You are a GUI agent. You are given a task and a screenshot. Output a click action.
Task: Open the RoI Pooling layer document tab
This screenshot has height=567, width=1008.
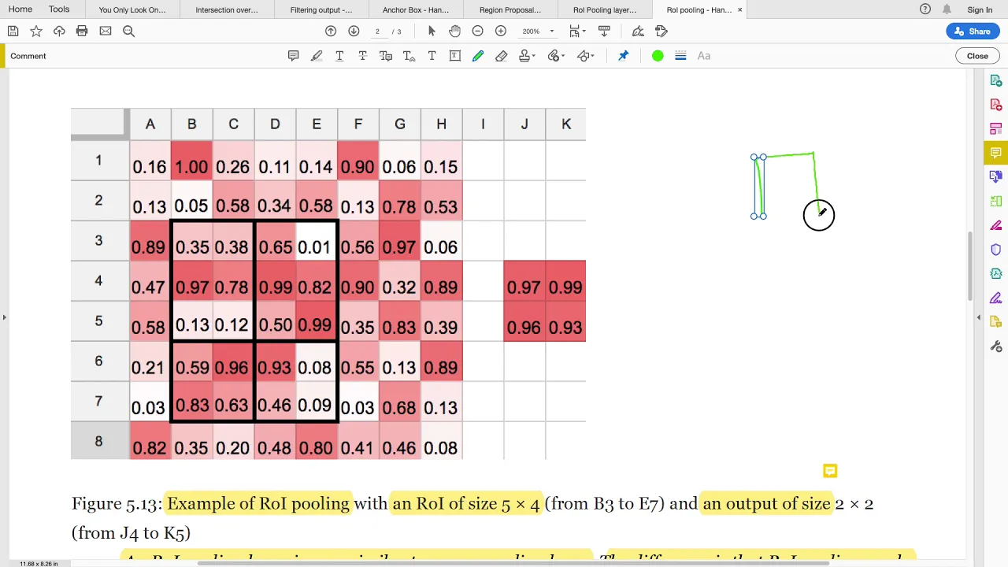pos(605,9)
